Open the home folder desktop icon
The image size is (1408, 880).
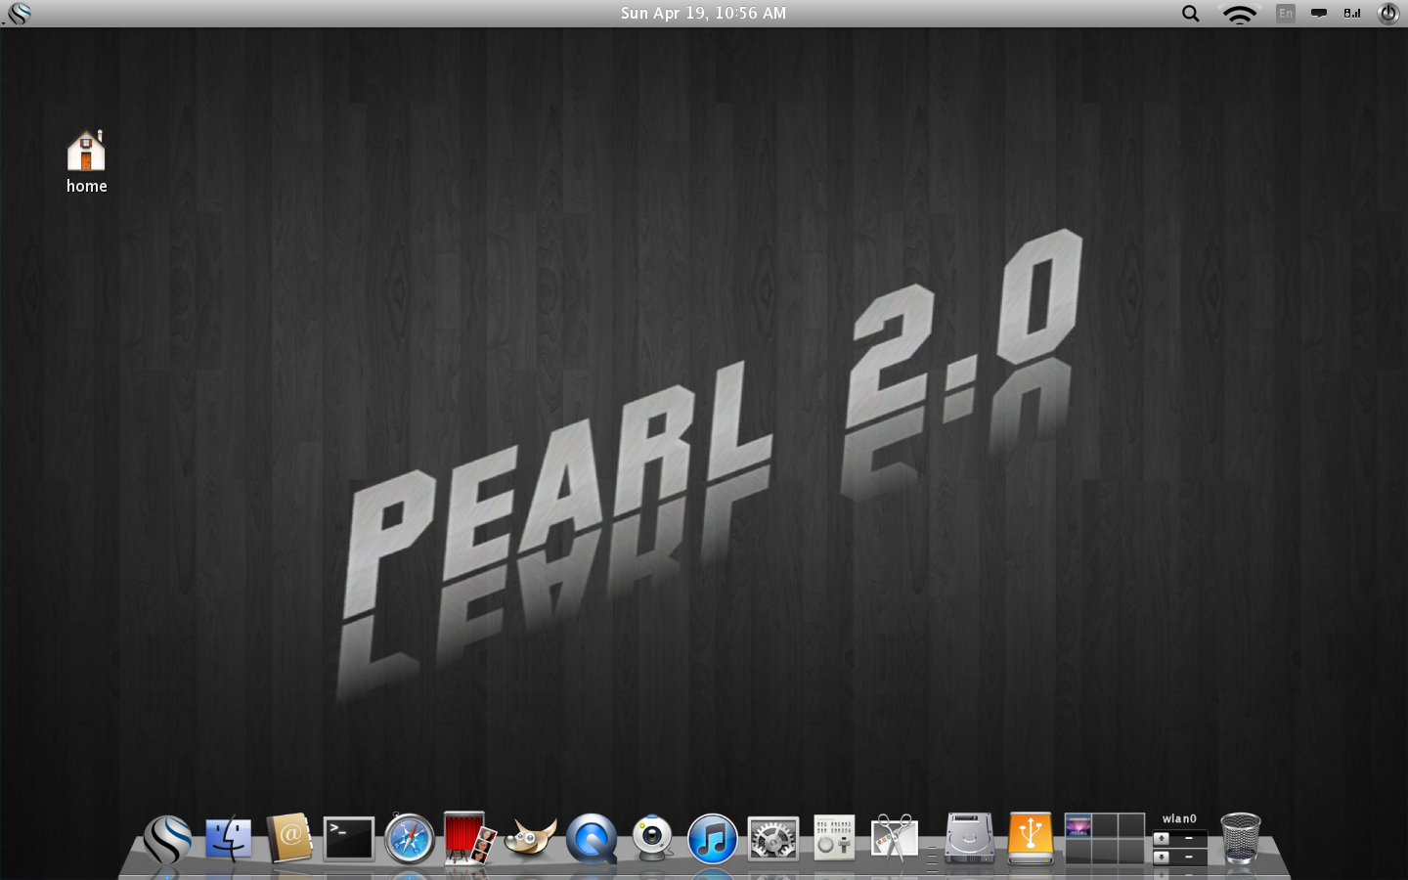86,161
